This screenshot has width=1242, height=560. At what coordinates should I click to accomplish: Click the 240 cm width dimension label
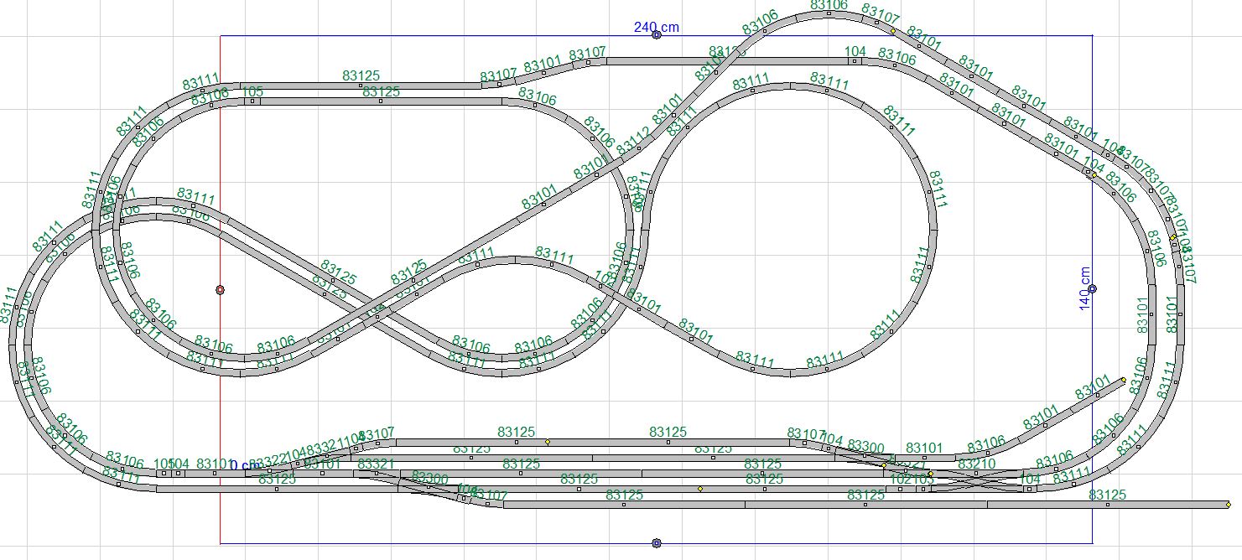coord(656,27)
